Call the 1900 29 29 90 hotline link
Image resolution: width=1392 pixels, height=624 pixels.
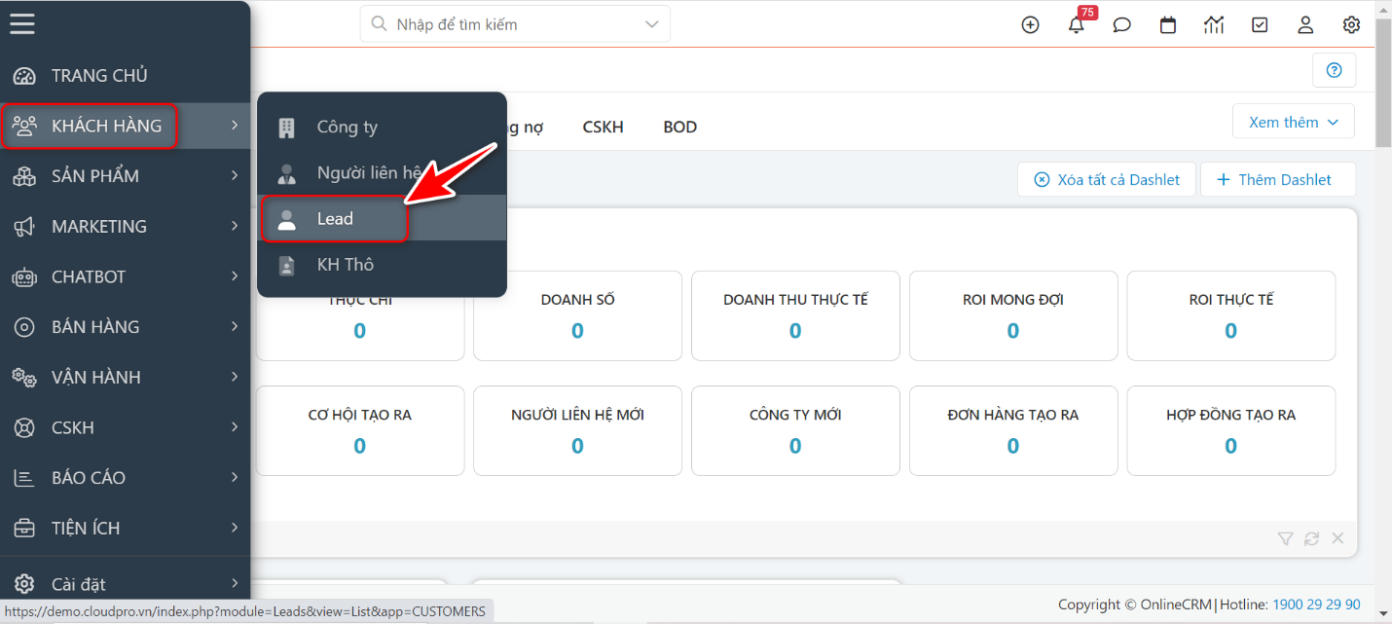point(1316,604)
